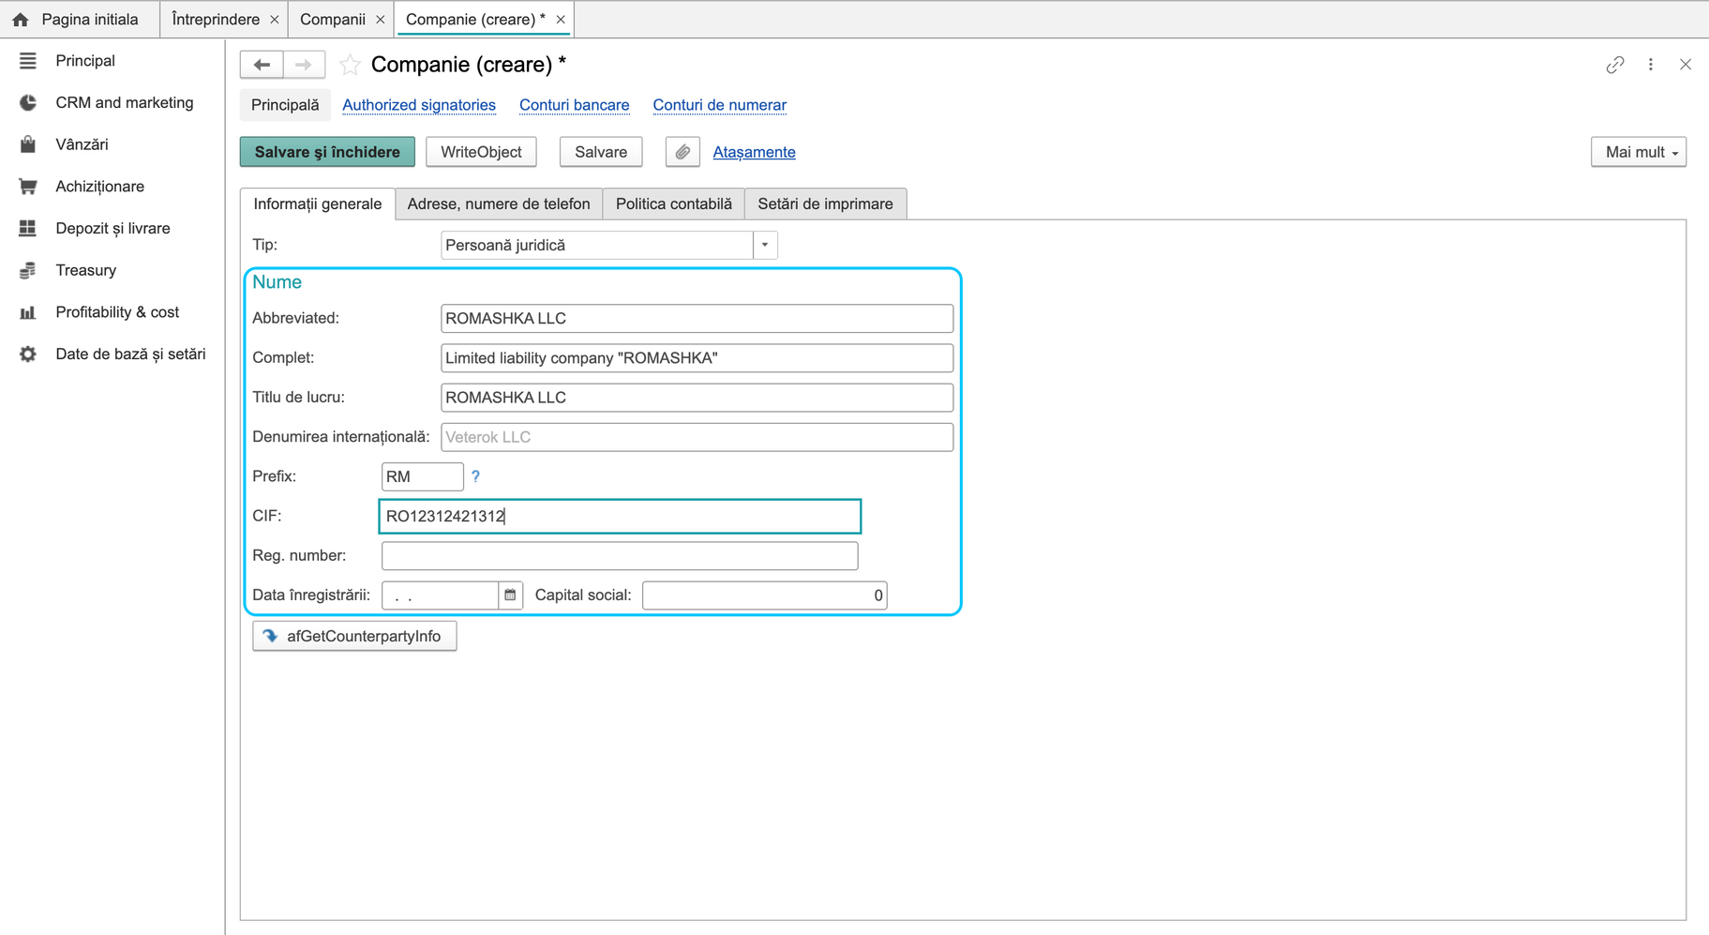
Task: Open the Companii window tab
Action: click(333, 20)
